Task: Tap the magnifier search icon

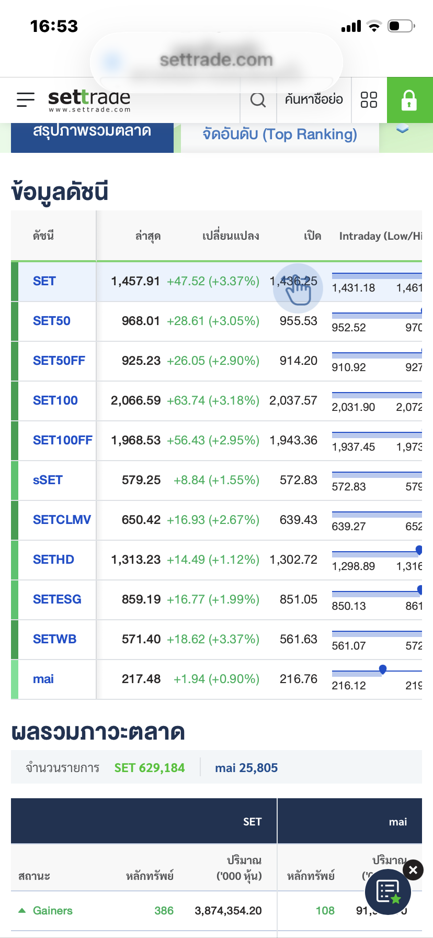Action: coord(258,99)
